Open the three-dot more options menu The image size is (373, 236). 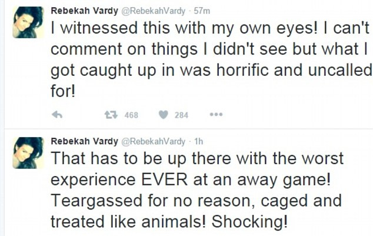point(216,115)
